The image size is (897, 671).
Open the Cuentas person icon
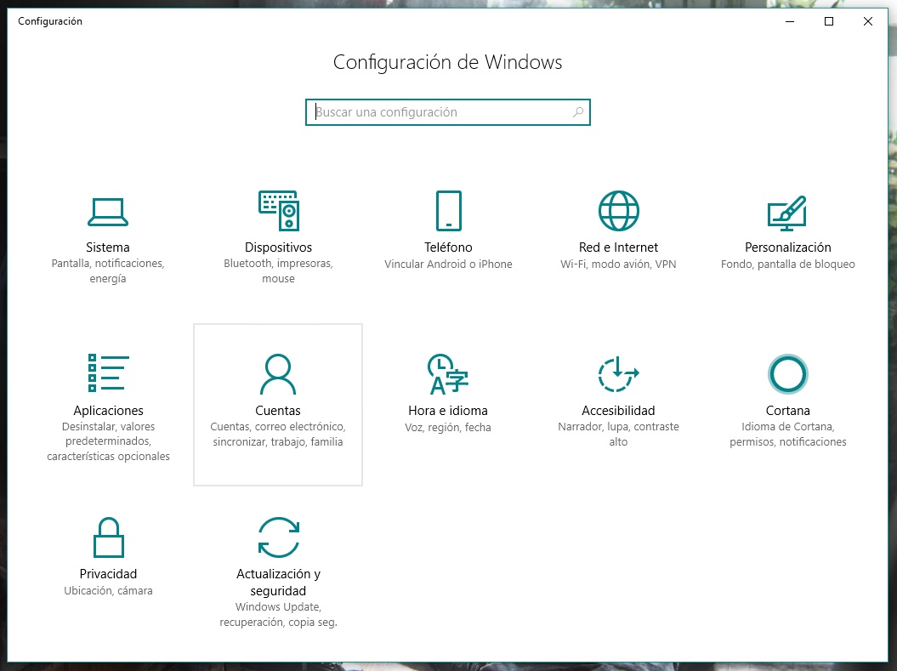click(278, 374)
